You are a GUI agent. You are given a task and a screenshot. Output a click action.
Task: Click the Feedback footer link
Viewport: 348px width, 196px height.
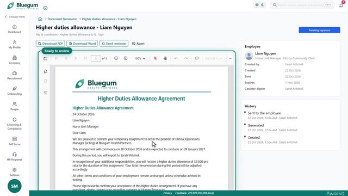(x=181, y=193)
